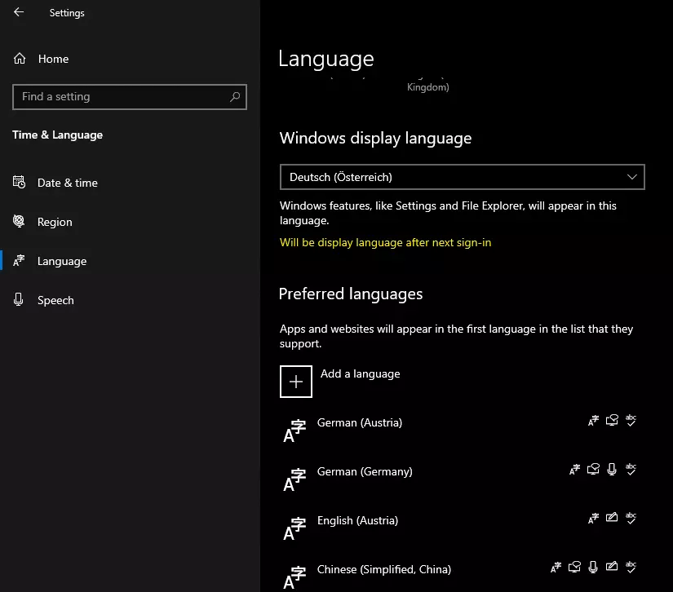
Task: Click the language icon beside German (Austria)
Action: point(294,431)
